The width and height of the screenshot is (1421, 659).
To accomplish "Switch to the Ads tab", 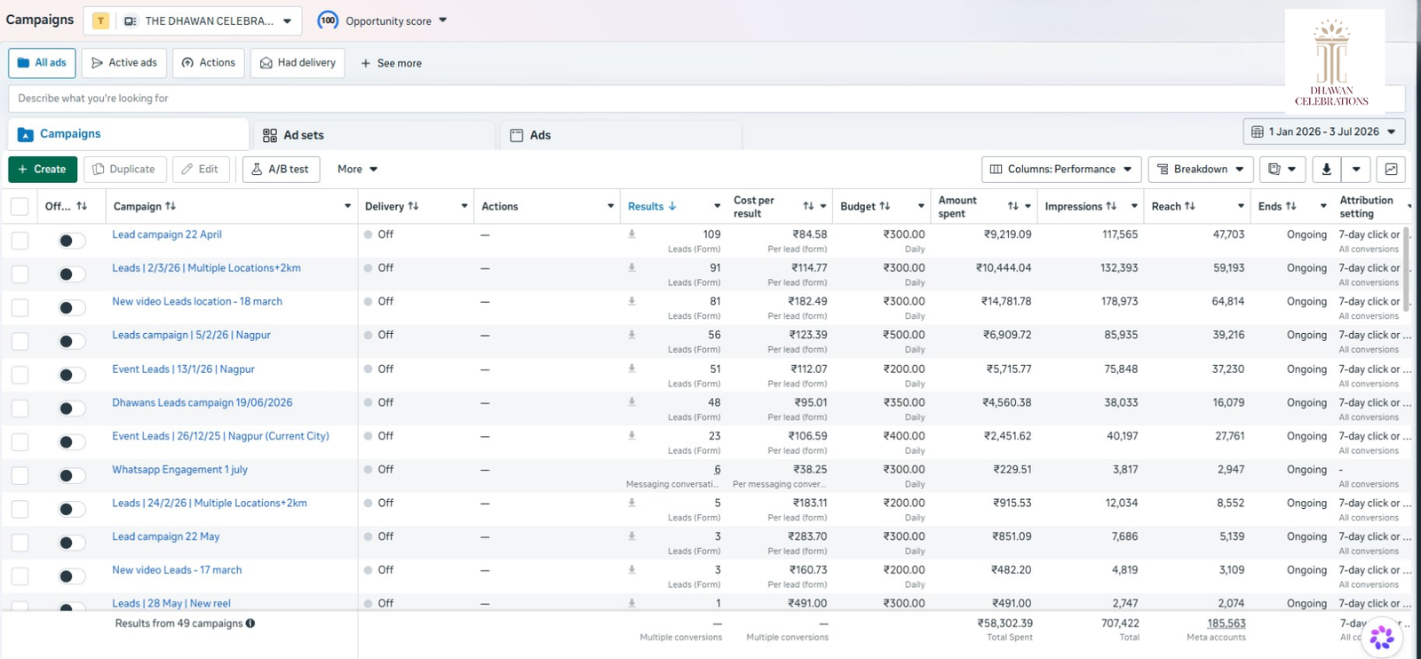I will [x=620, y=135].
